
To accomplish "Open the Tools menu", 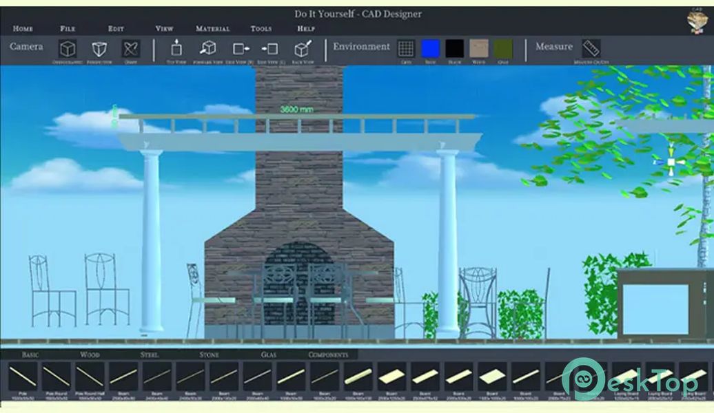I will click(x=261, y=28).
